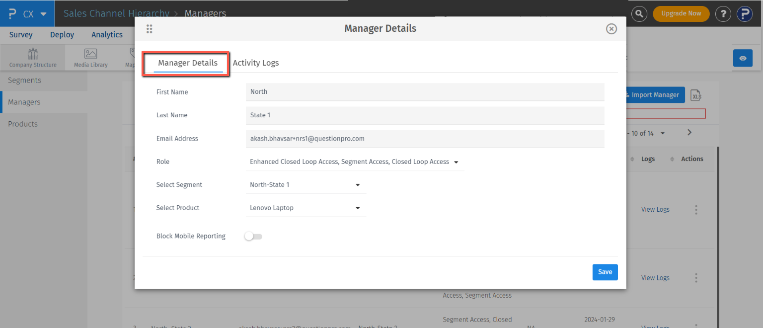
Task: Open actions menu next to first View Logs
Action: coord(696,210)
